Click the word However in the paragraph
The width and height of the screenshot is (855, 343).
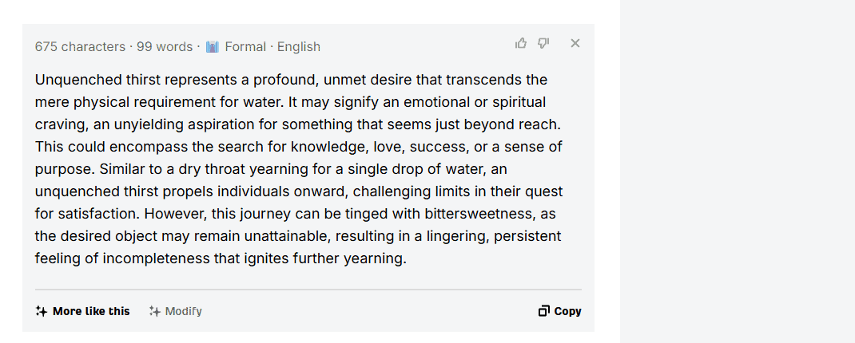coord(176,214)
